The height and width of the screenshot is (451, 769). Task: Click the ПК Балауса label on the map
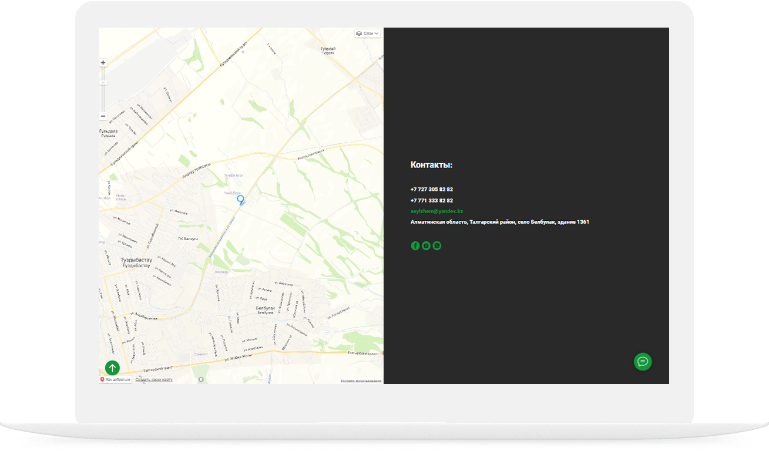188,240
